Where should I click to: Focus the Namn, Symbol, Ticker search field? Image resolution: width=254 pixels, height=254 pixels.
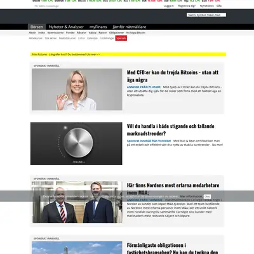click(206, 15)
